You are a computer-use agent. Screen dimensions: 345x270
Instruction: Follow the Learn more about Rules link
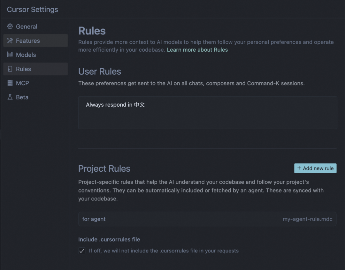click(x=197, y=50)
